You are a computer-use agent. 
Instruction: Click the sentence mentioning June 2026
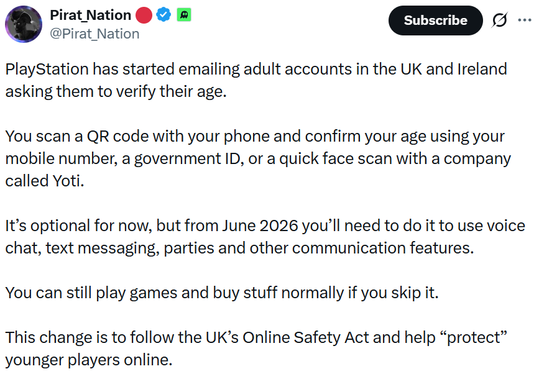261,226
